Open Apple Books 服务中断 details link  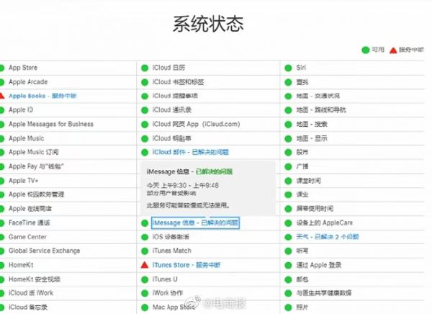click(42, 96)
